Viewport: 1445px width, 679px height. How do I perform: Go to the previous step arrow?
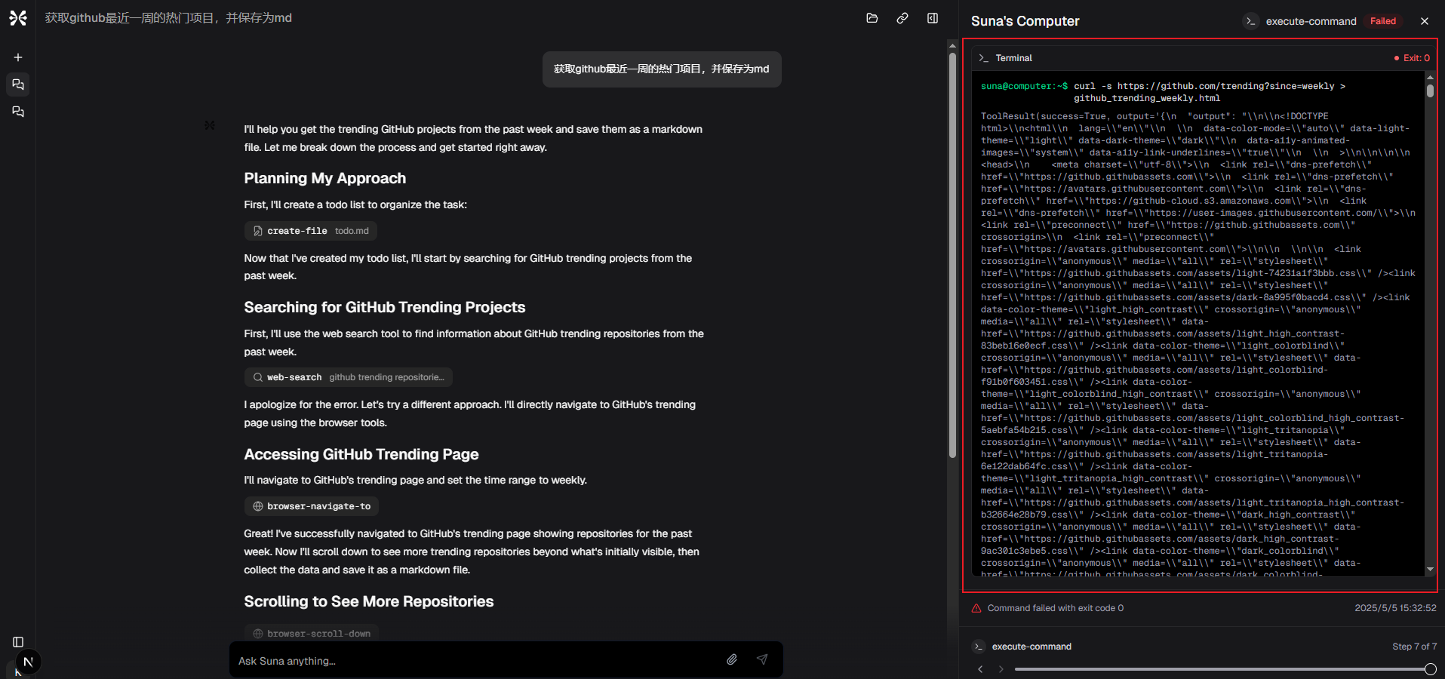coord(980,669)
